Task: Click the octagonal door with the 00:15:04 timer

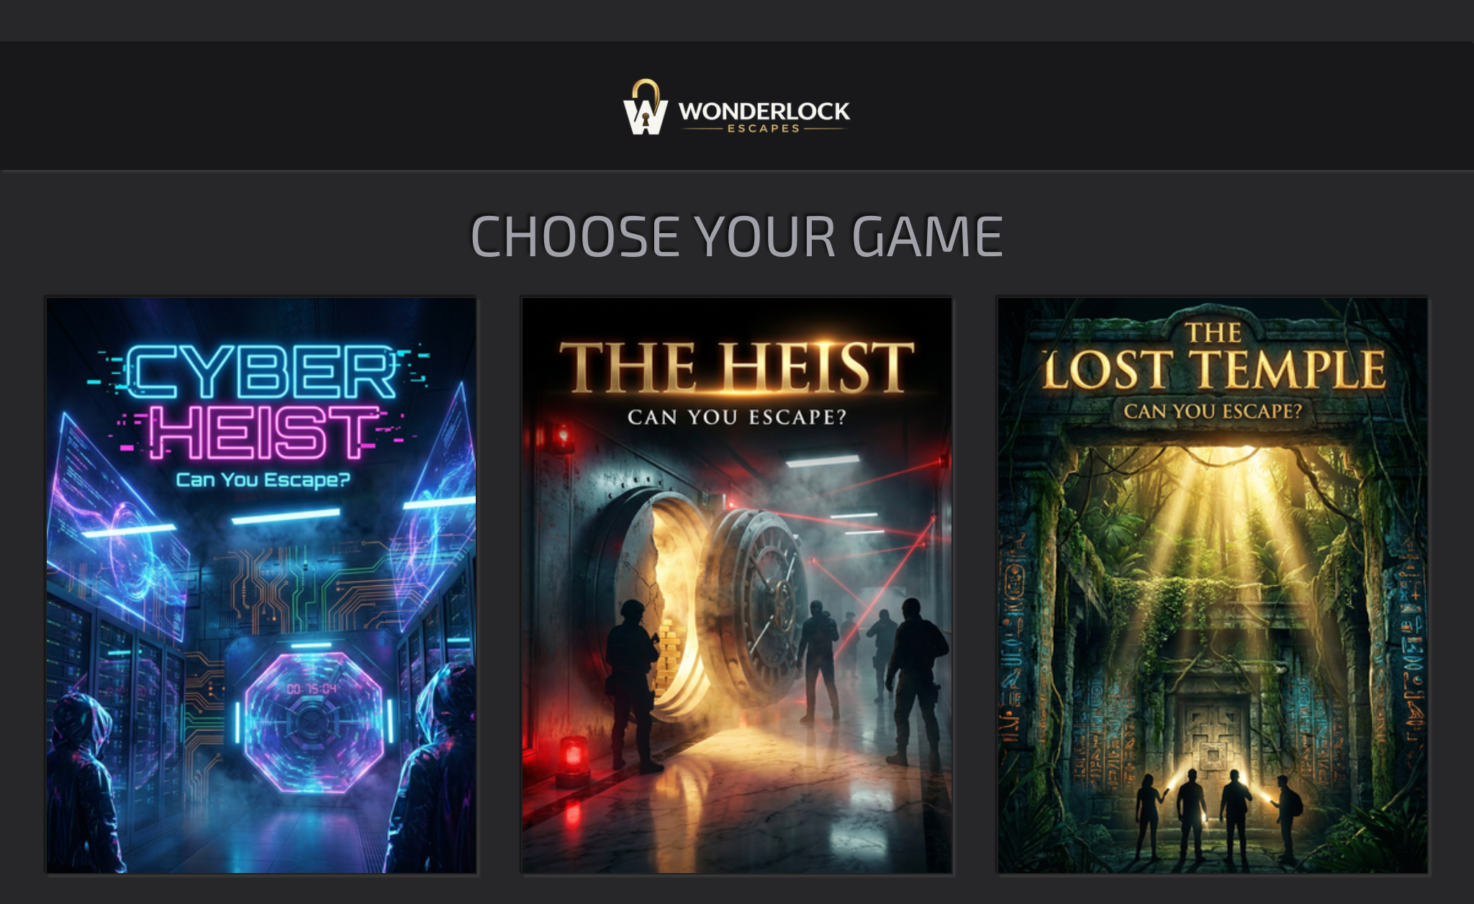Action: pyautogui.click(x=313, y=722)
